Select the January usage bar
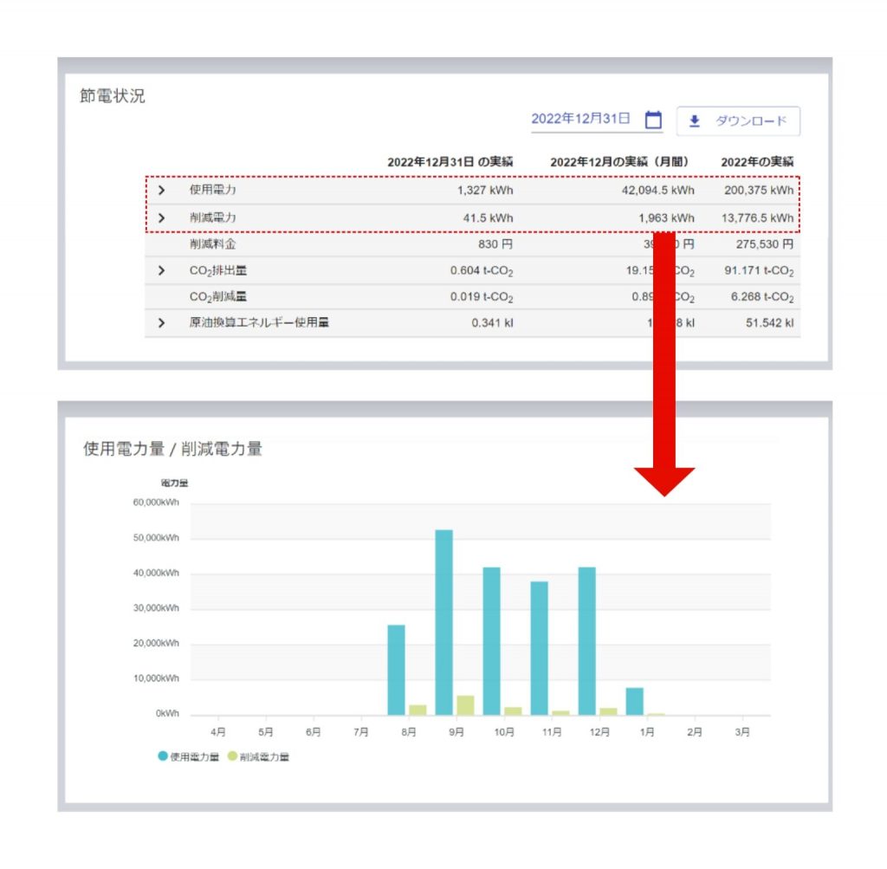The image size is (887, 869). point(635,702)
